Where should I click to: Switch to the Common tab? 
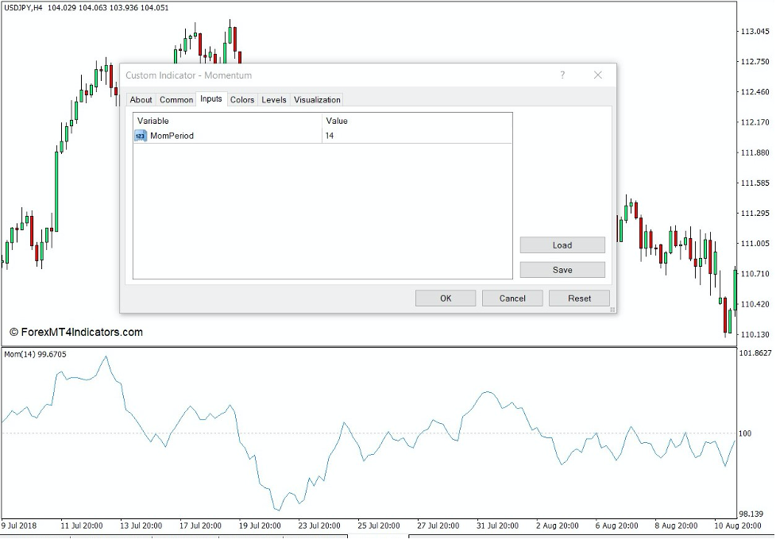click(176, 99)
